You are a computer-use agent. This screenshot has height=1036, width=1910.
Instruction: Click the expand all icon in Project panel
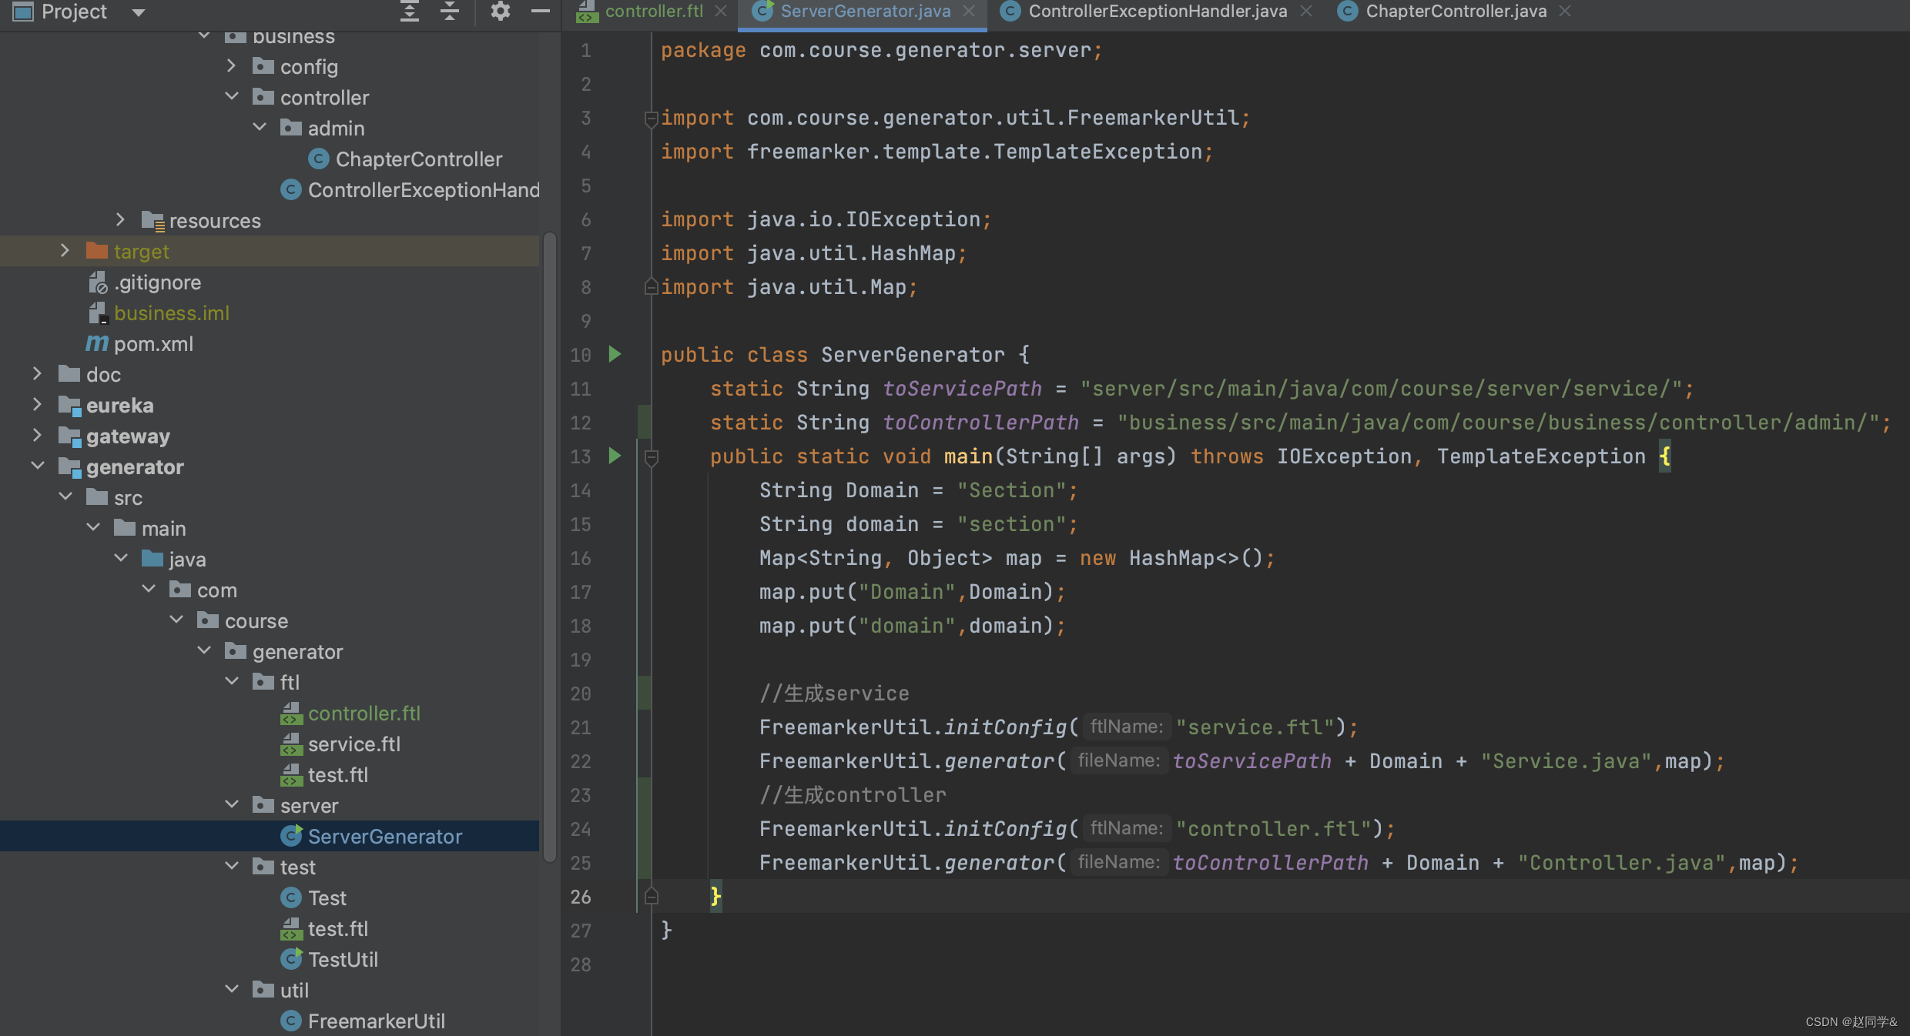pyautogui.click(x=410, y=12)
